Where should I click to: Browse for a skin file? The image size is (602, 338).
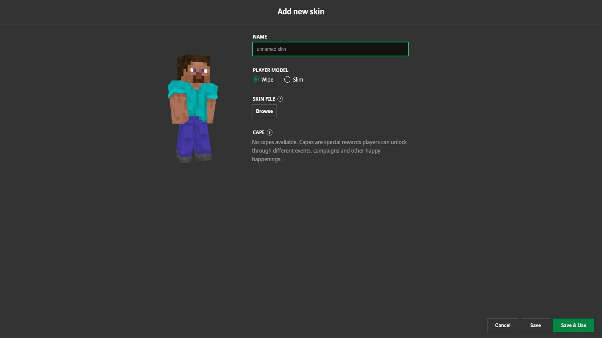tap(264, 111)
